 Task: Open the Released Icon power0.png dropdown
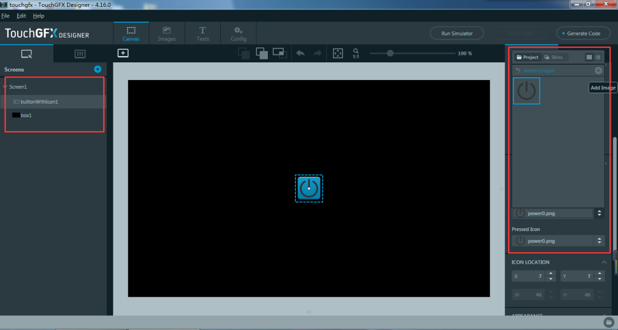coord(599,213)
